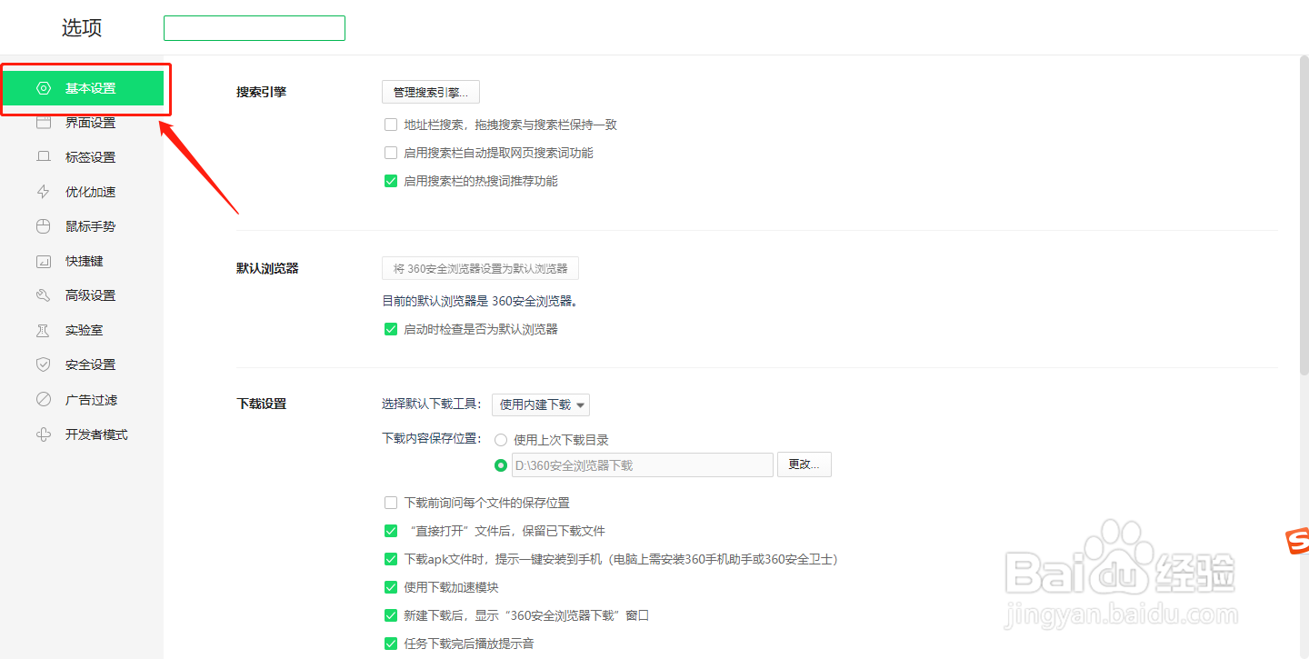Click the 选项 page title
Screen dimensions: 1309x659
82,28
